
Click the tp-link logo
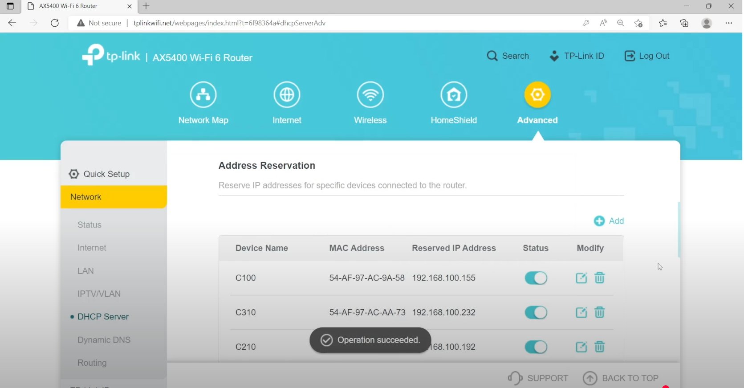coord(111,55)
